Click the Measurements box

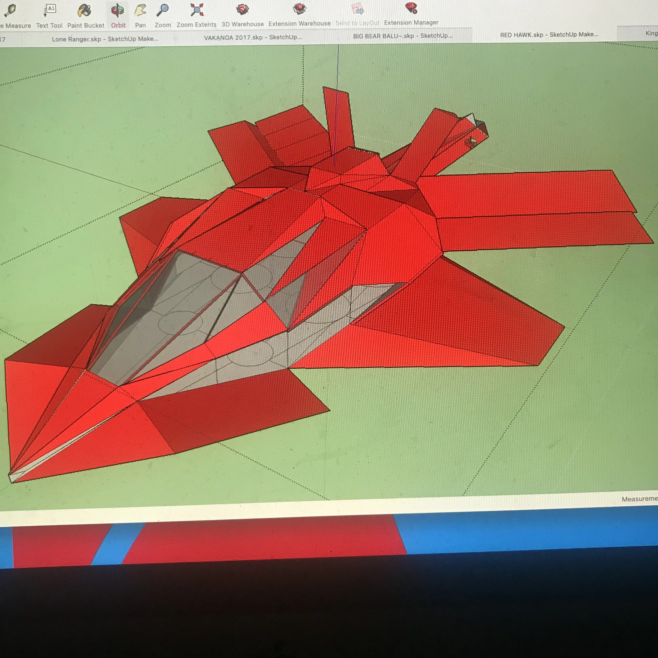(x=639, y=499)
